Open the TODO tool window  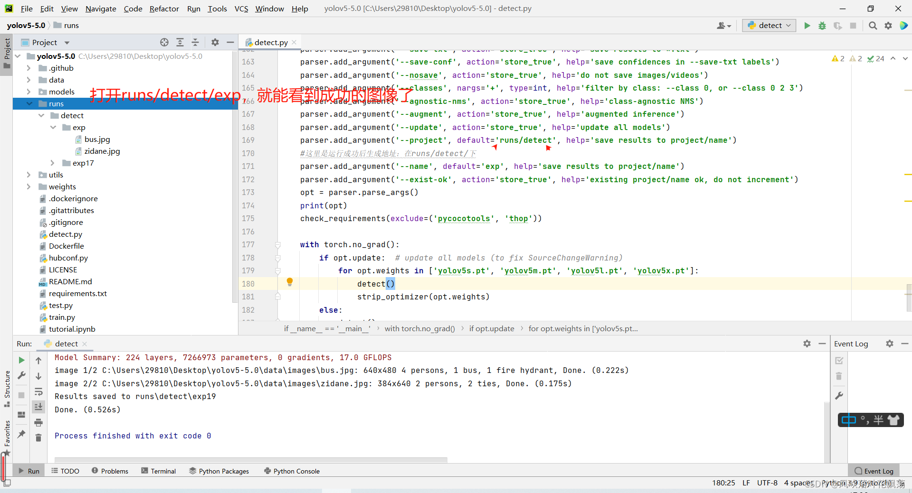65,471
